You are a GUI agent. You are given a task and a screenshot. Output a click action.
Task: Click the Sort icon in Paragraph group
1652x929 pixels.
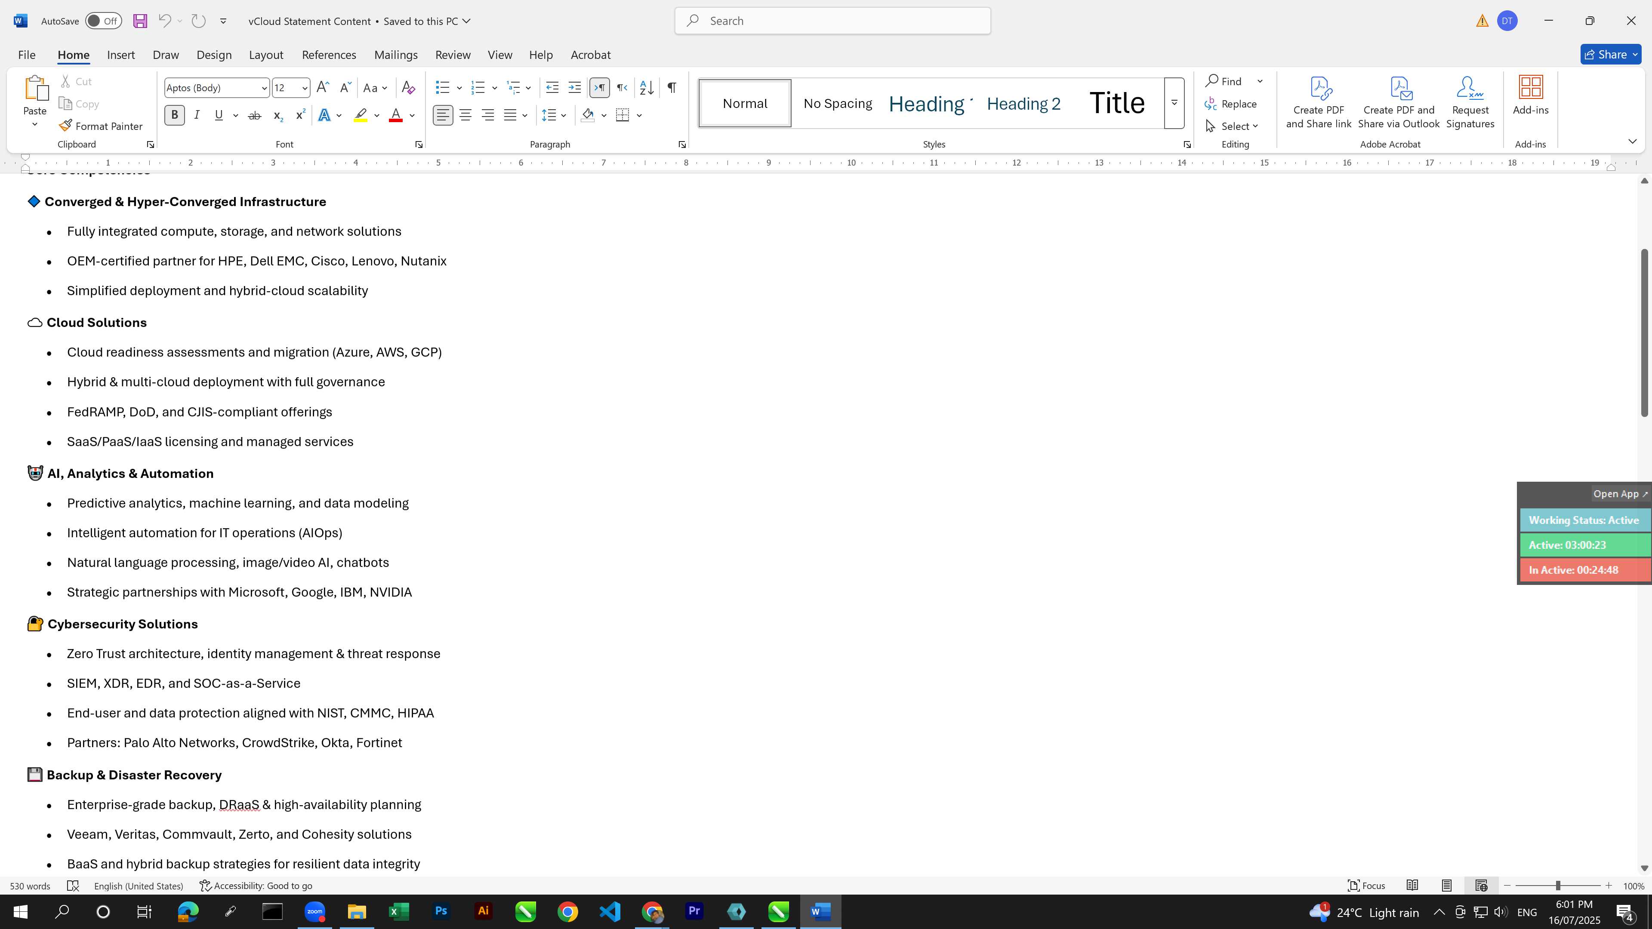pyautogui.click(x=647, y=88)
